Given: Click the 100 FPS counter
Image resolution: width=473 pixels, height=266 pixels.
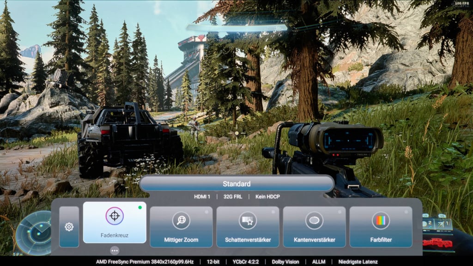Looking at the screenshot, I should pyautogui.click(x=461, y=3).
